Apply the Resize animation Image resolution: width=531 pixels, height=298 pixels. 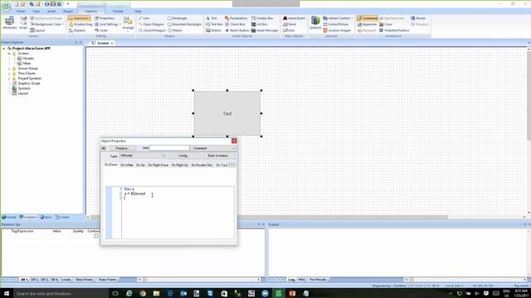418,18
